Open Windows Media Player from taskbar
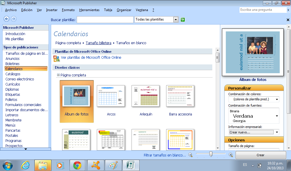The width and height of the screenshot is (291, 171). (x=60, y=165)
